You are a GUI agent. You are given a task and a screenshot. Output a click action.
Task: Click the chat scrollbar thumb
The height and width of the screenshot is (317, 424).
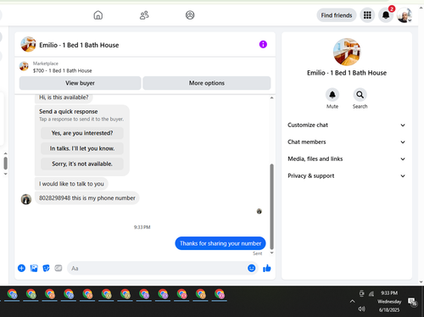[x=271, y=207]
